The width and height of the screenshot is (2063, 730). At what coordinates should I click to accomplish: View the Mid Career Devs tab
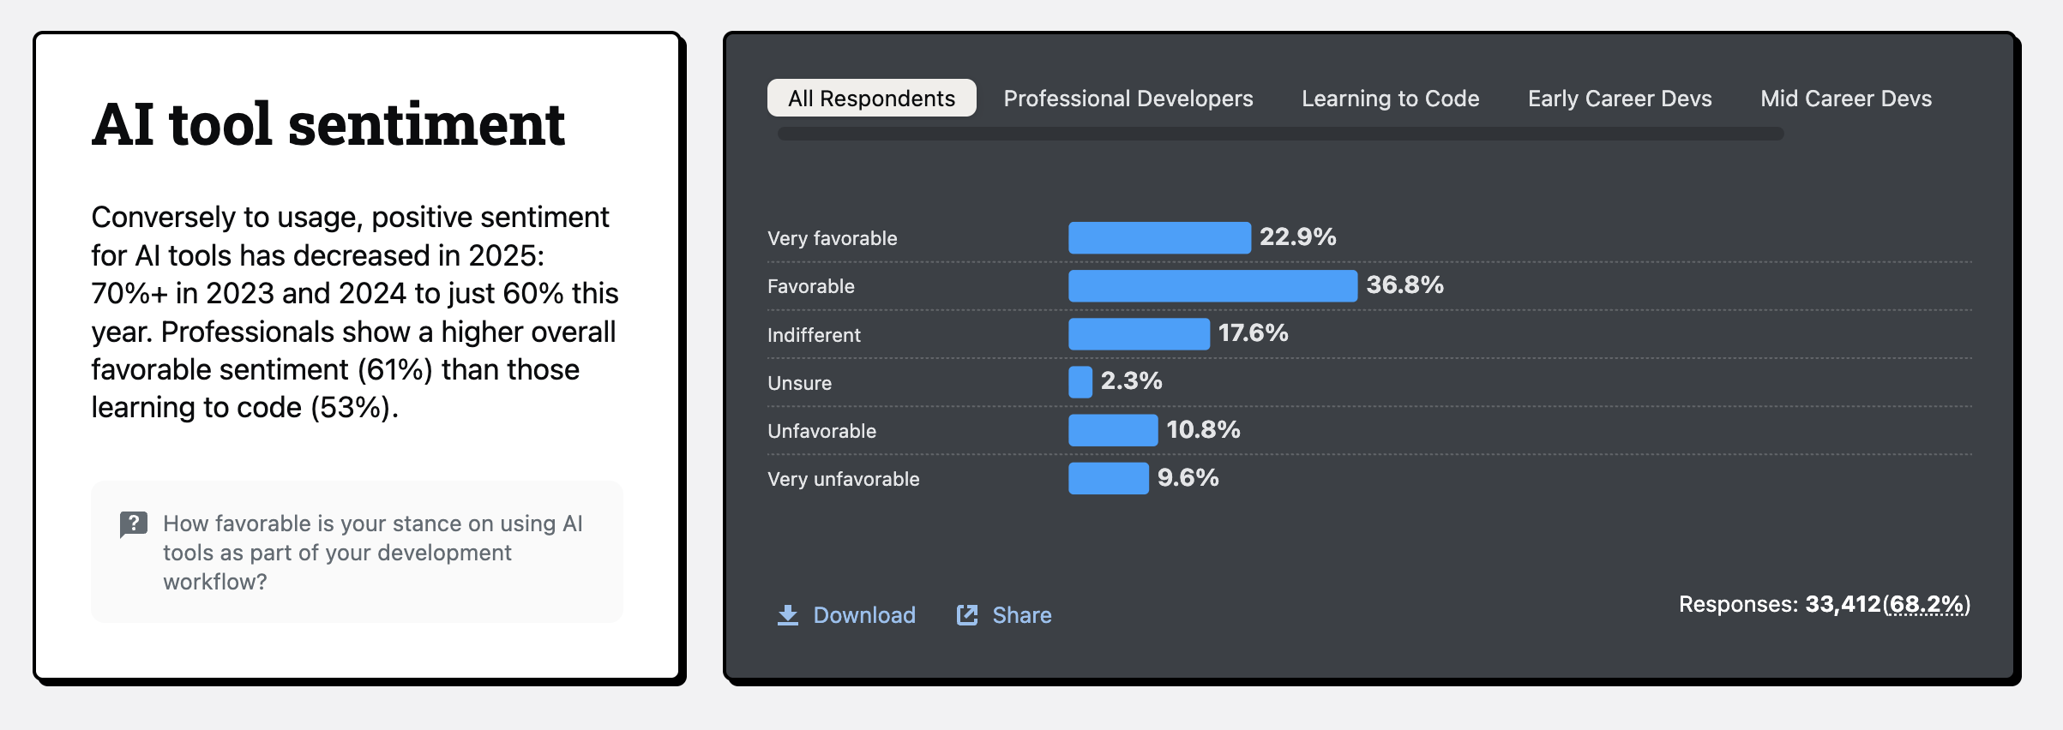point(1845,99)
